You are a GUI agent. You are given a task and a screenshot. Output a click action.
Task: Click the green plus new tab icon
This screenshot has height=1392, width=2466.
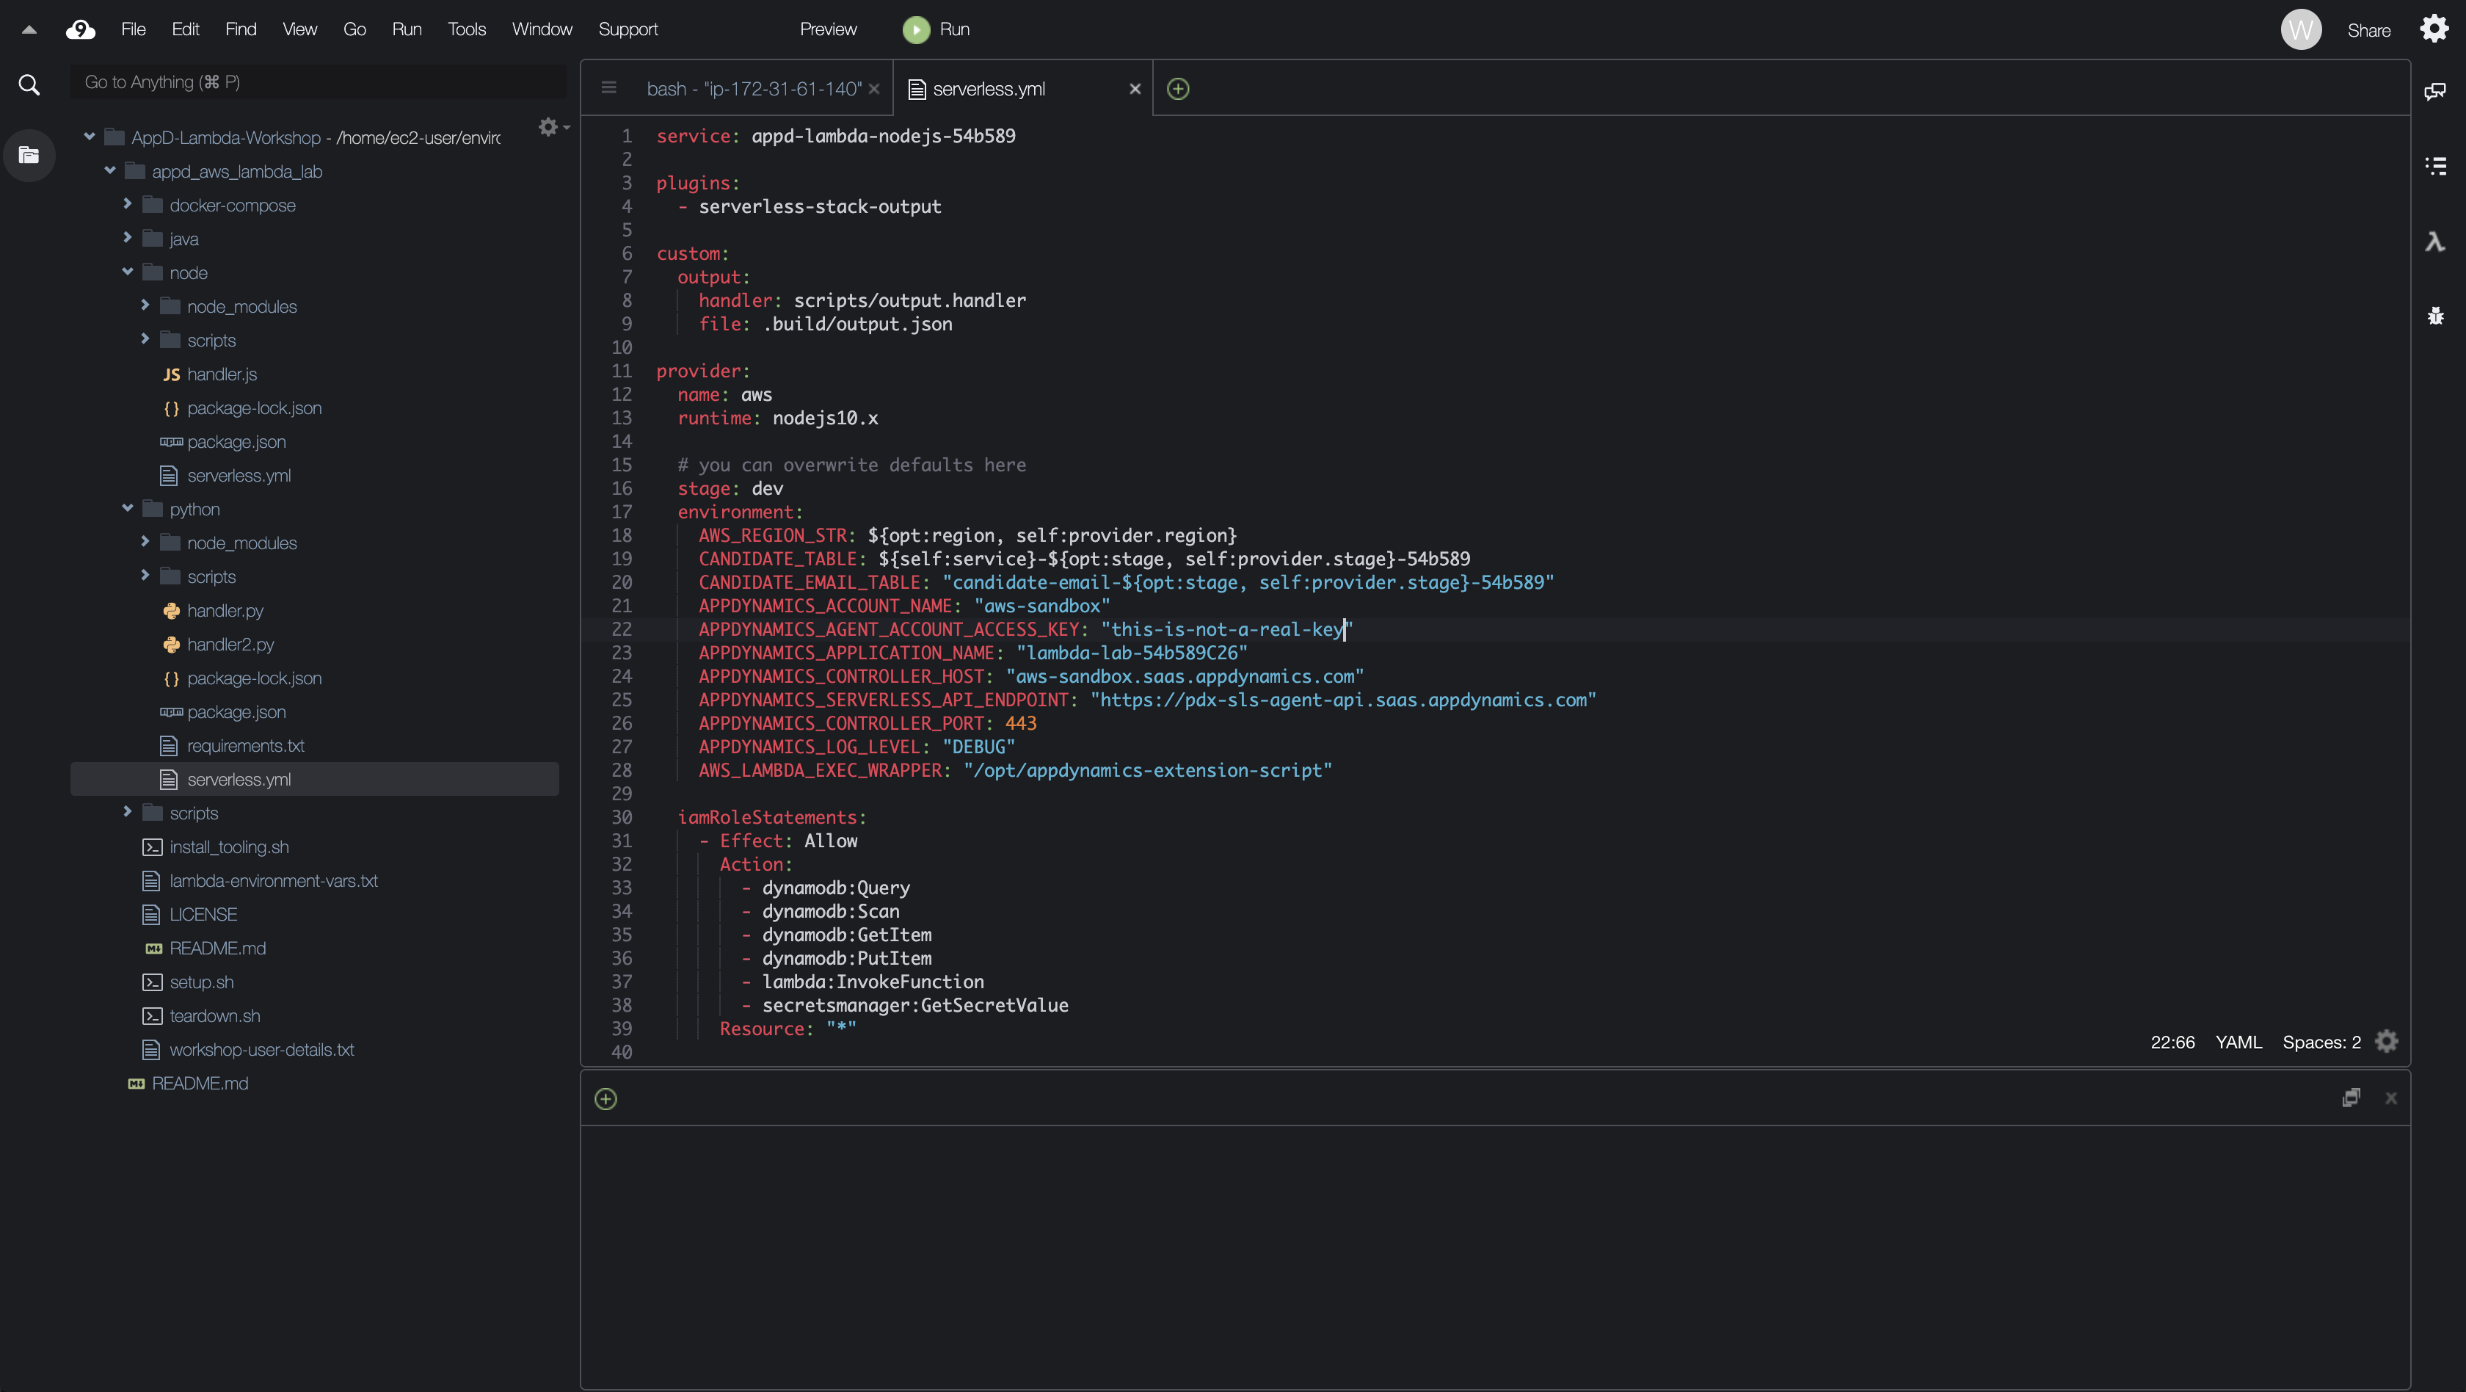[1179, 89]
